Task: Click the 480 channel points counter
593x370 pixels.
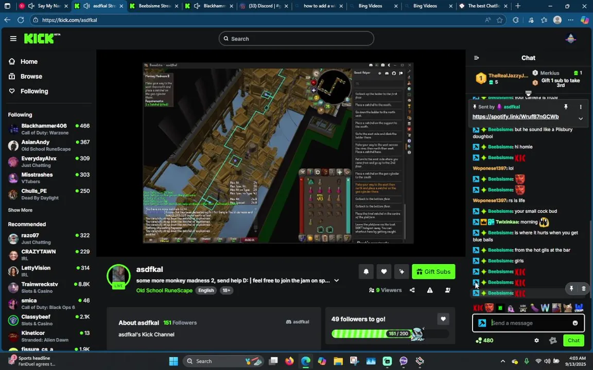Action: coord(484,340)
